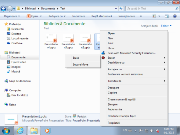180x135 pixels.
Task: Choose Secure Move in the Eraser submenu
Action: (x=83, y=64)
